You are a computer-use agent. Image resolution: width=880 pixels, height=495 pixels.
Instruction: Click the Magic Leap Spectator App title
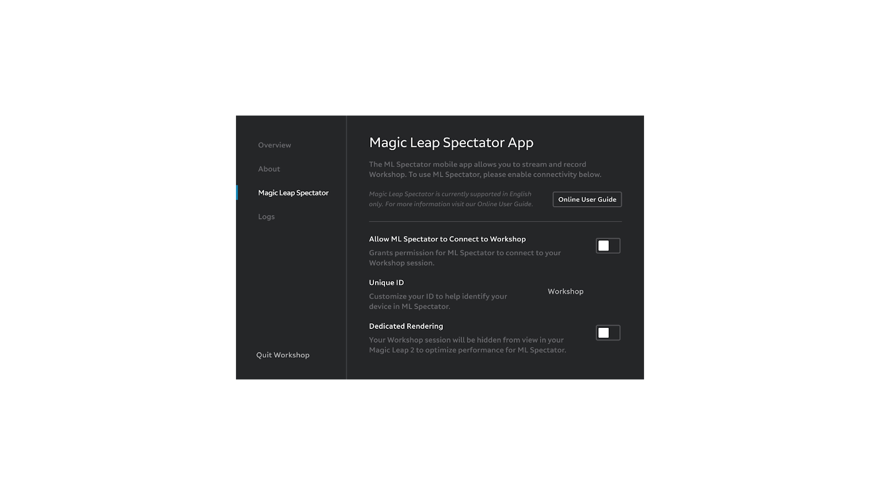tap(451, 142)
